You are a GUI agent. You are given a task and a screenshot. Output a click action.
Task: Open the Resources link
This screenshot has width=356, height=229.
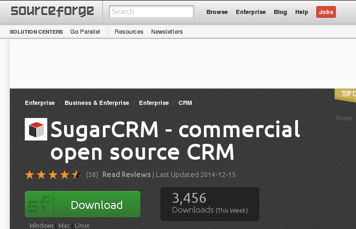click(x=129, y=31)
